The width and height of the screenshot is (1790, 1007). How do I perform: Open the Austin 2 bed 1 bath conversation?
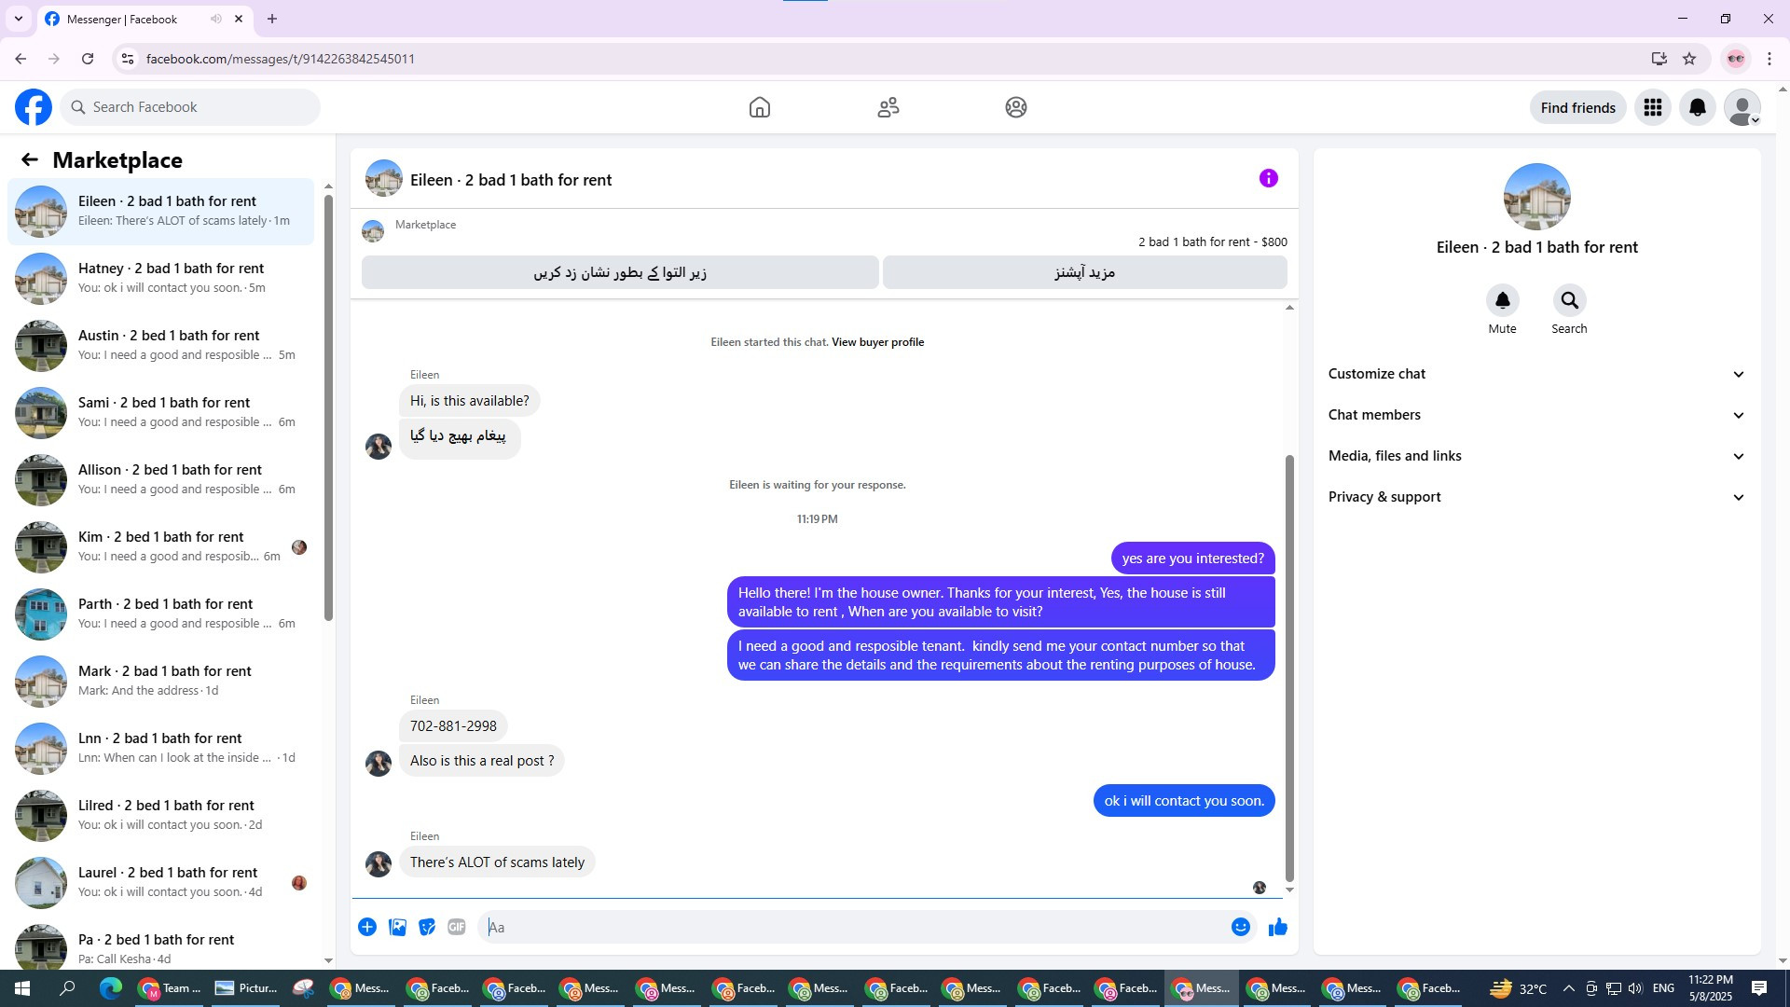[160, 345]
